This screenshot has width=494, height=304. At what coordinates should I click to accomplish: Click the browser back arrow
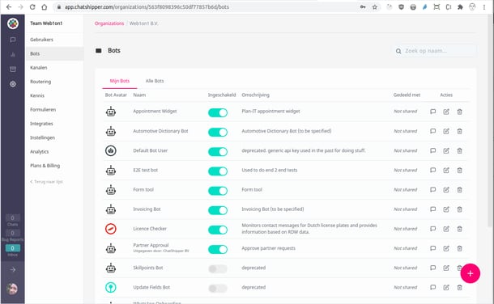click(9, 7)
